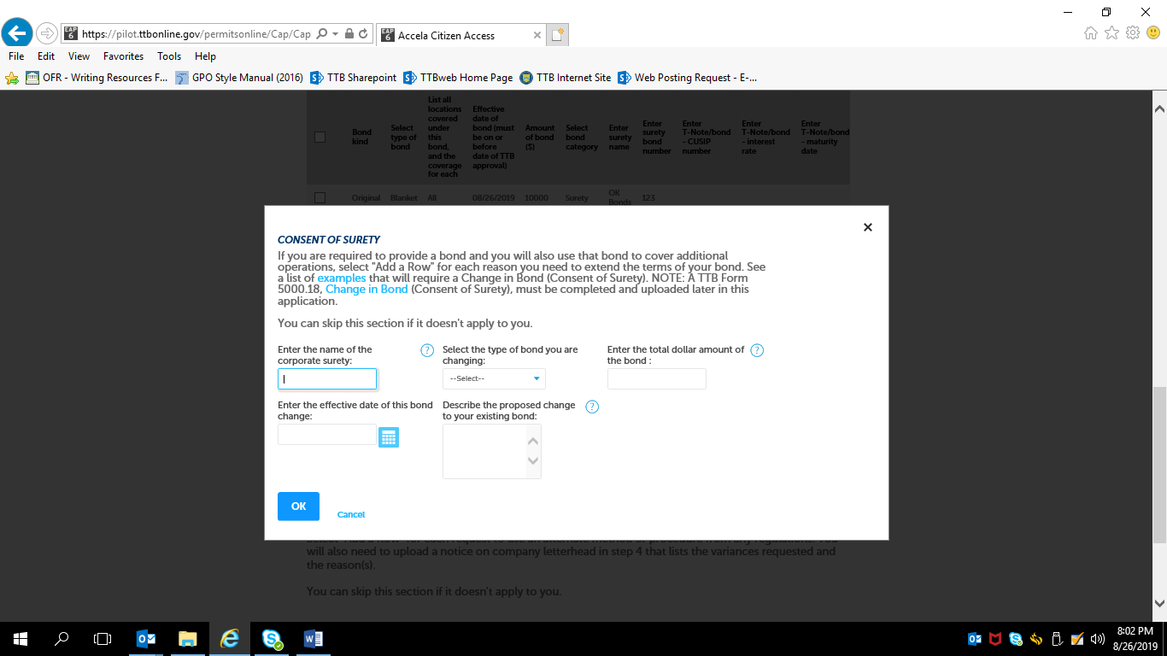Viewport: 1167px width, 656px height.
Task: Open TTB Internet Site bookmark
Action: [566, 78]
